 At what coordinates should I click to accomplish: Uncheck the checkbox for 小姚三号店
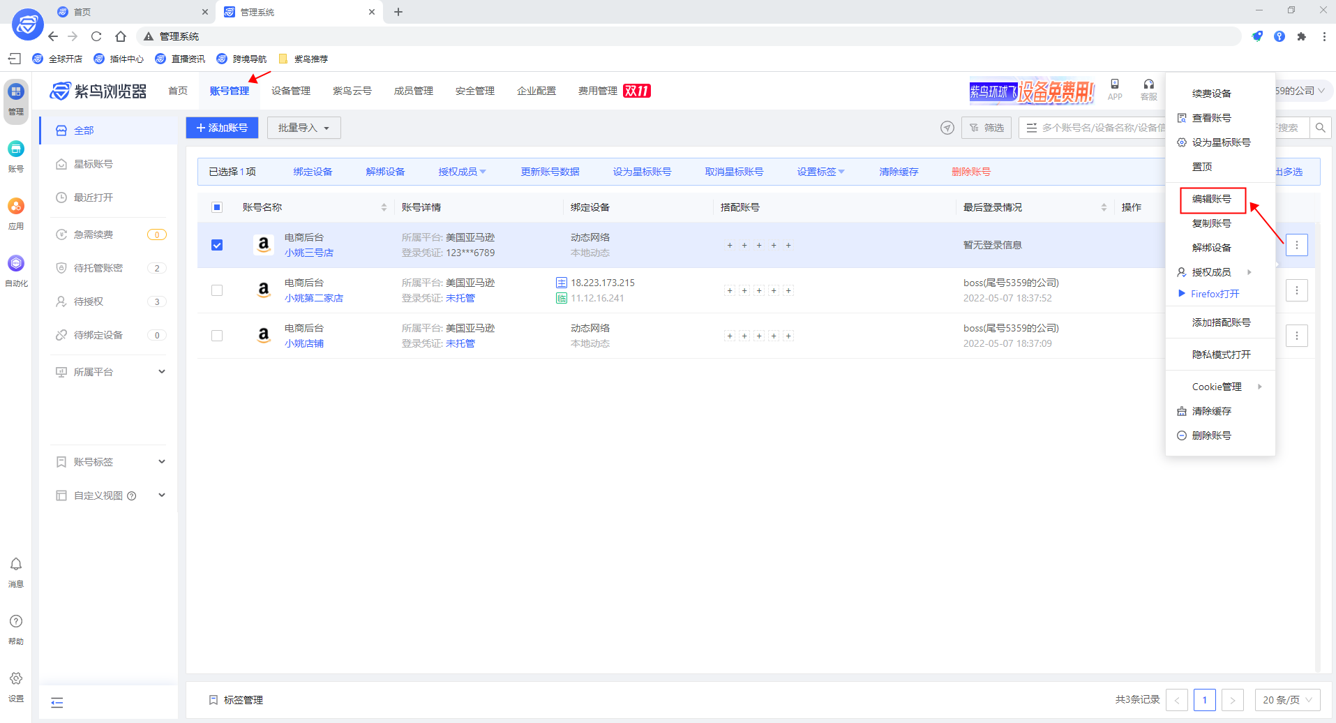pyautogui.click(x=217, y=245)
